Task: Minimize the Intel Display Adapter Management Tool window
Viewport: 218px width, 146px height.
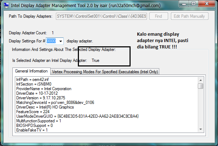Action: point(184,4)
